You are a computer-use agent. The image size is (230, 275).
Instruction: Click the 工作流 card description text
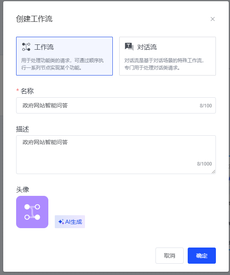62,64
